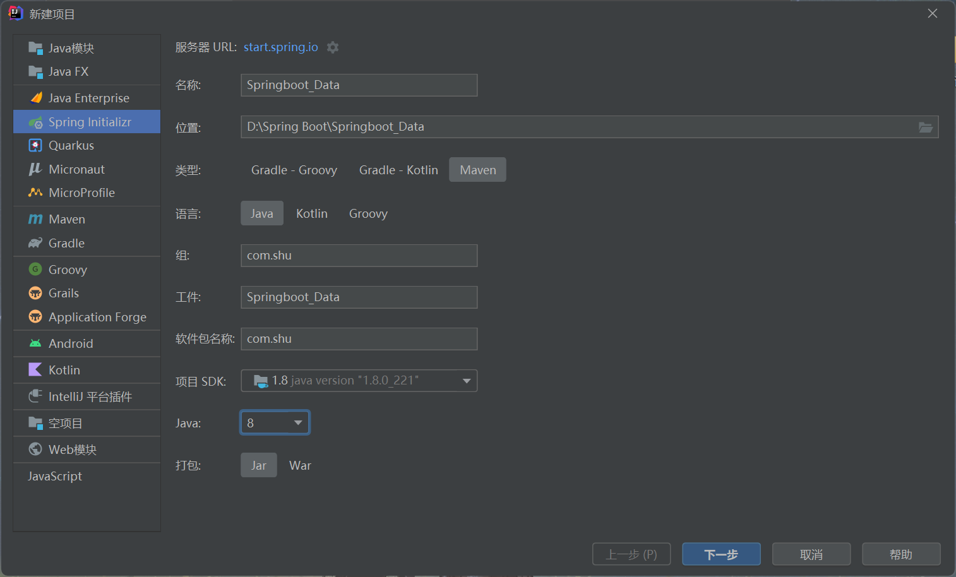
Task: Click the 空项目 folder icon
Action: (35, 423)
